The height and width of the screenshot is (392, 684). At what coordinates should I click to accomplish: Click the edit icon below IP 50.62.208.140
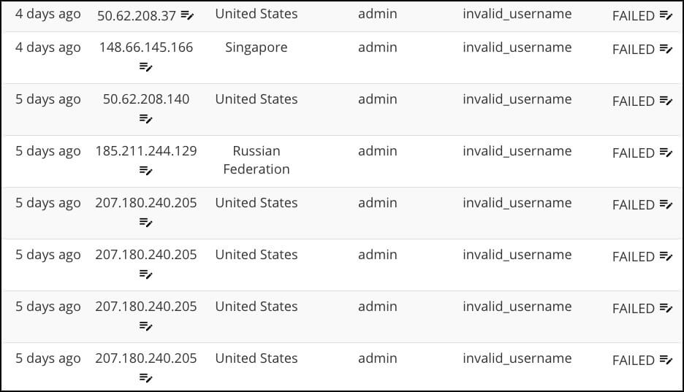(x=146, y=119)
